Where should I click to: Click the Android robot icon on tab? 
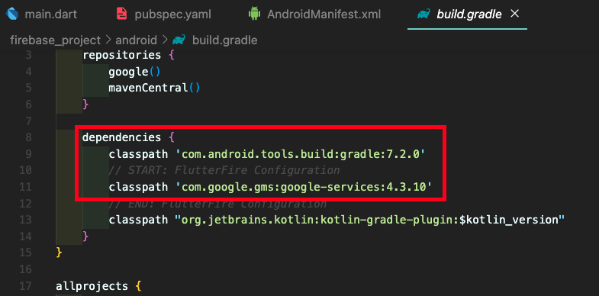point(254,14)
